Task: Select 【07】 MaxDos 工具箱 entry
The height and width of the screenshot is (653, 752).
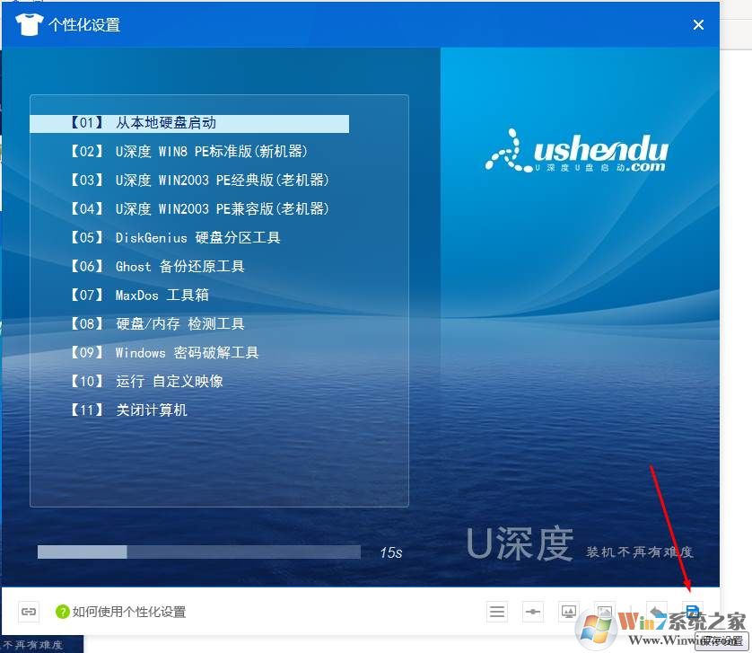Action: (x=139, y=296)
